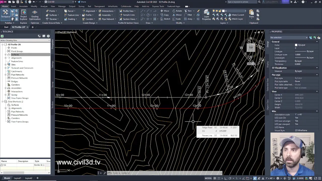Toggle drawing grid display in status bar
The width and height of the screenshot is (322, 181).
[215, 178]
